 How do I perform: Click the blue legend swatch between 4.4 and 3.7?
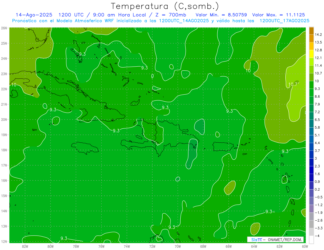[312, 147]
